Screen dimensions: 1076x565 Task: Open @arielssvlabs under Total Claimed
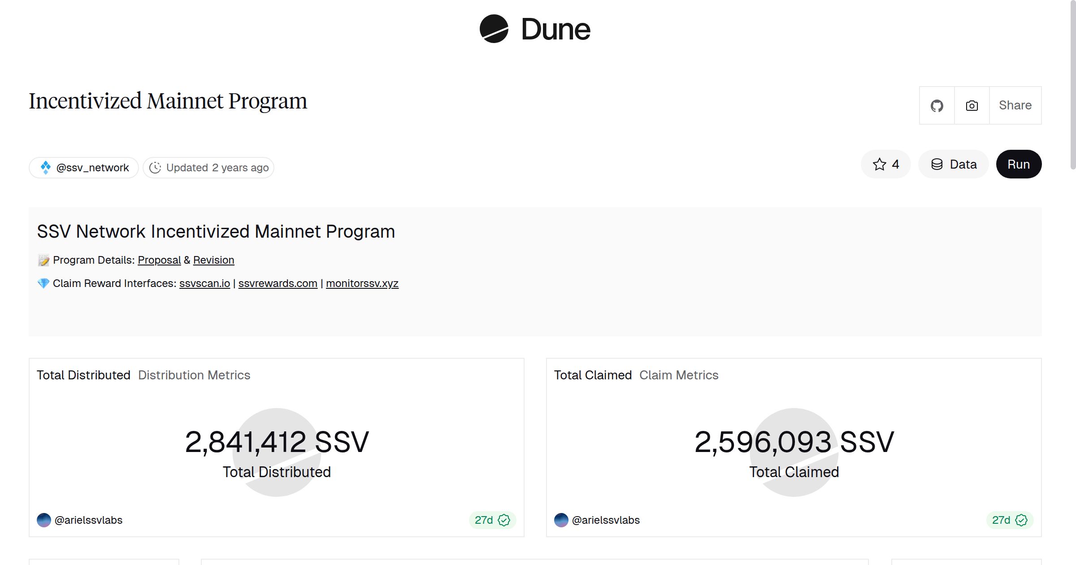(606, 520)
